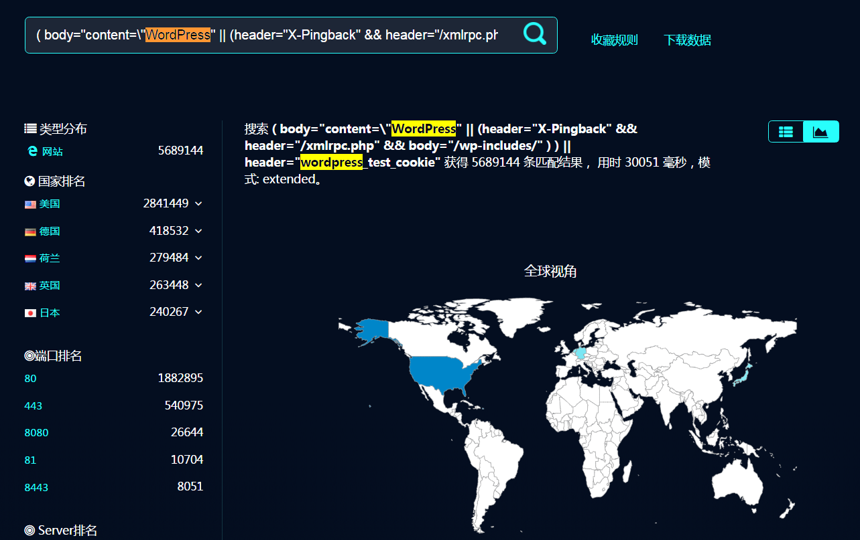Click the magnifier search icon
The height and width of the screenshot is (540, 860).
pyautogui.click(x=534, y=33)
